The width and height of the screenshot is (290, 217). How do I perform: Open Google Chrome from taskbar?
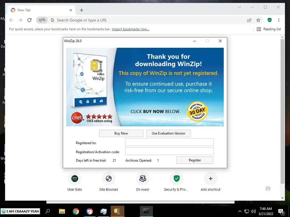(x=76, y=211)
